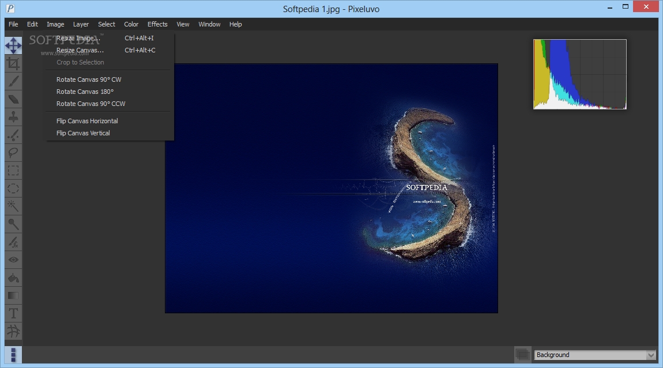Open the Select menu
Screen dimensions: 663x368
tap(107, 24)
